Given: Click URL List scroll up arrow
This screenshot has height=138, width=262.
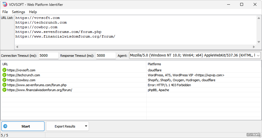Looking at the screenshot, I should [x=259, y=18].
